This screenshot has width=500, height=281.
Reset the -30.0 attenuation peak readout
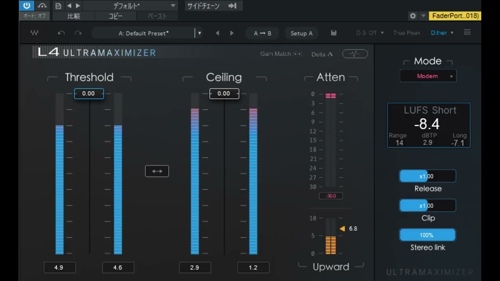(x=331, y=196)
